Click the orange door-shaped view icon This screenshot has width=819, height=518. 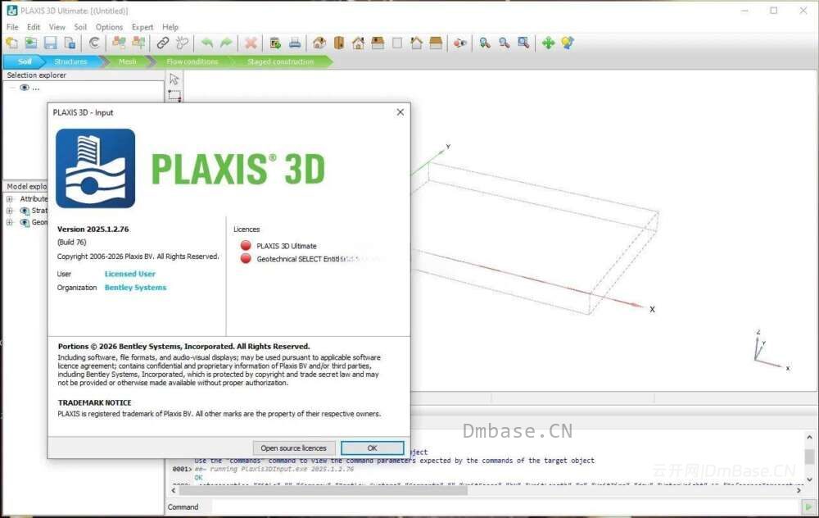point(339,43)
